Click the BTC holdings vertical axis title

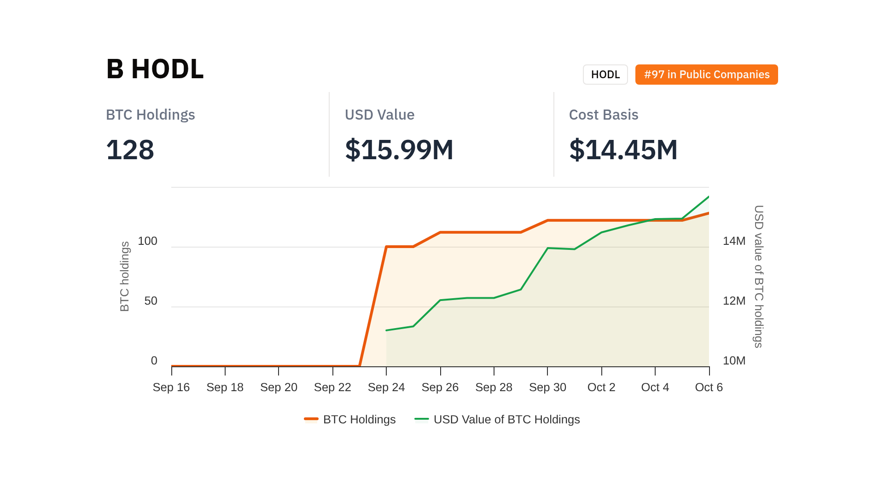tap(125, 276)
